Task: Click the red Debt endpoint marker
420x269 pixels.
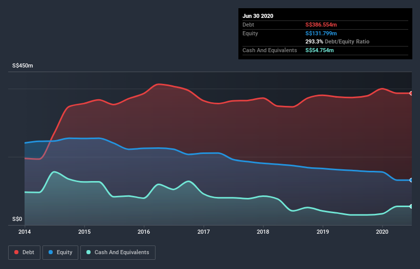Action: pos(411,94)
